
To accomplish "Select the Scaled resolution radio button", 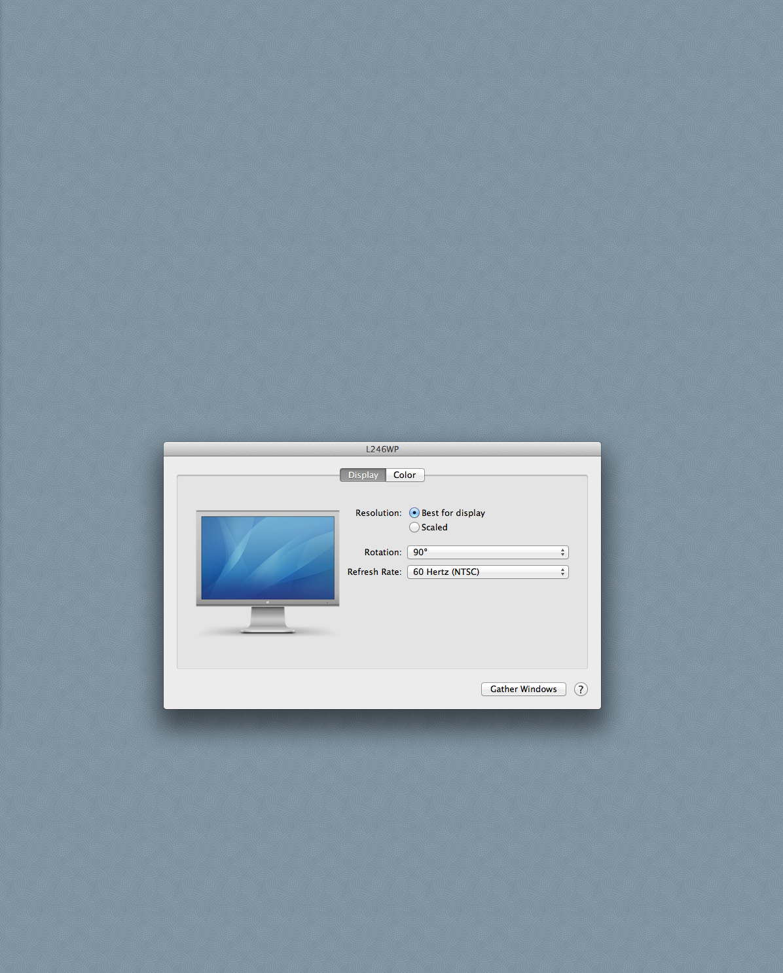I will point(414,528).
